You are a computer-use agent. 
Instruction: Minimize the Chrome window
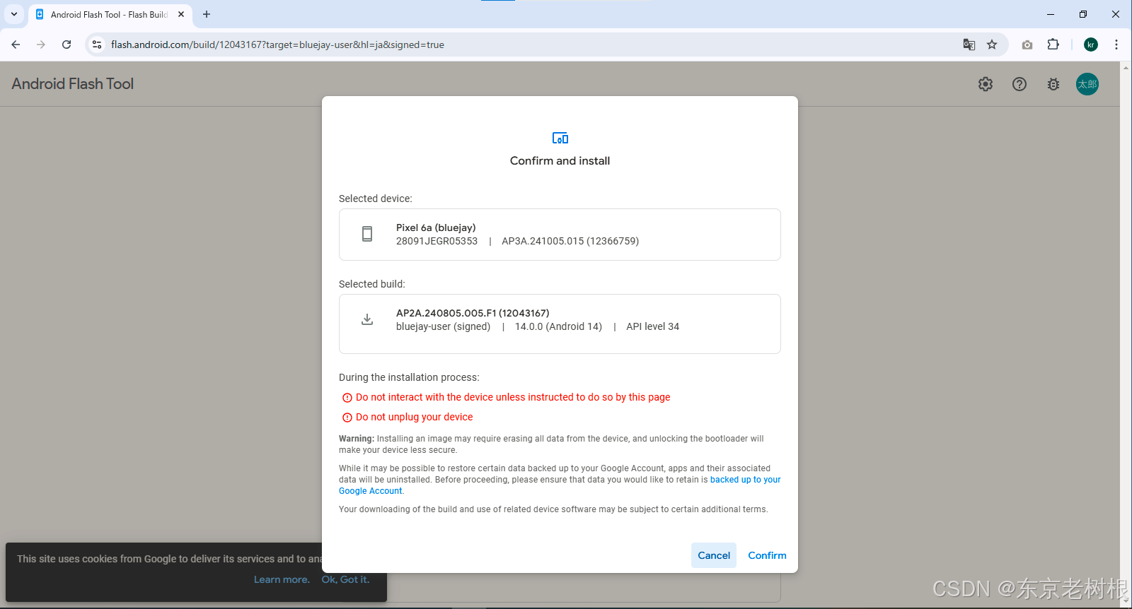pos(1051,14)
